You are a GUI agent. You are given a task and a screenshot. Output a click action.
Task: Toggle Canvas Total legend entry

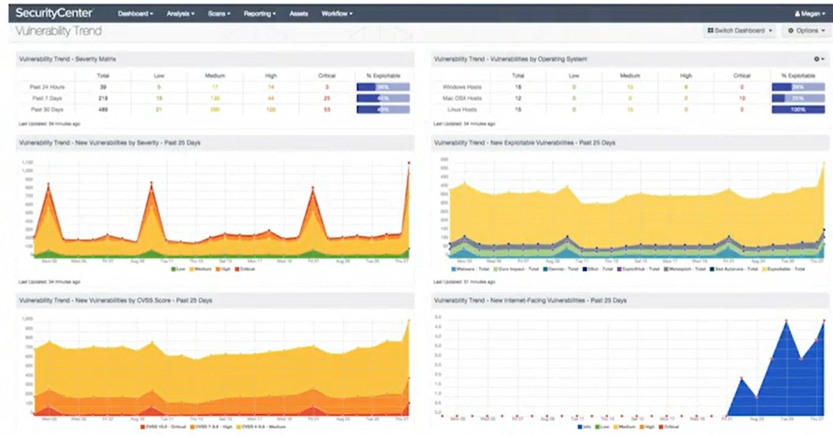tap(560, 269)
